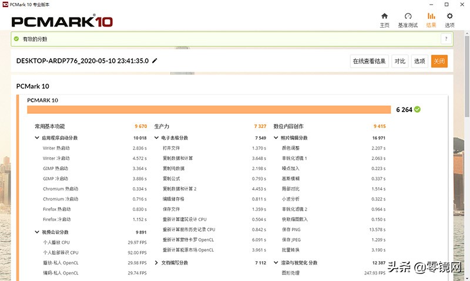Click the 9 670 essentials score

pyautogui.click(x=141, y=126)
